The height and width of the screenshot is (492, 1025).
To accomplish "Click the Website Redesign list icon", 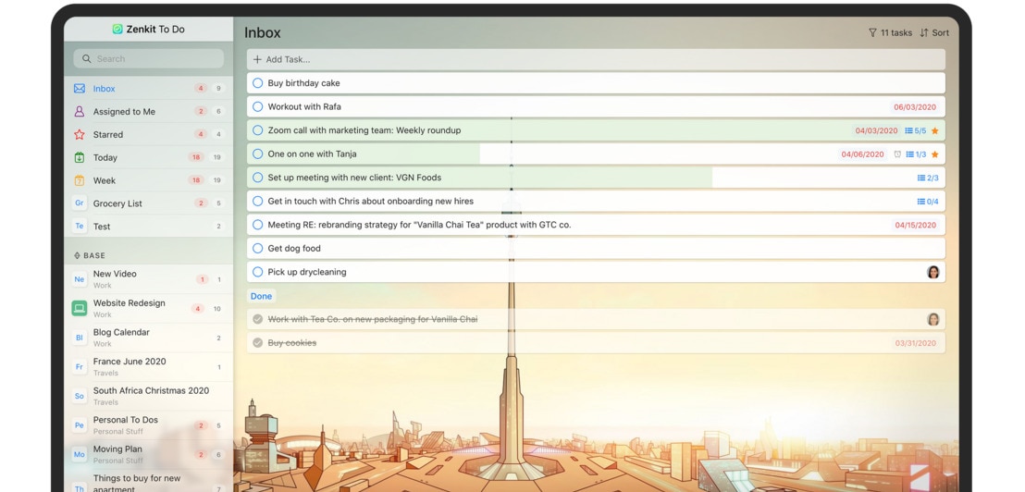I will coord(80,308).
